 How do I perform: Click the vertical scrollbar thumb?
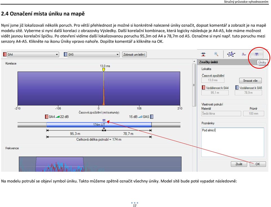click(194, 85)
